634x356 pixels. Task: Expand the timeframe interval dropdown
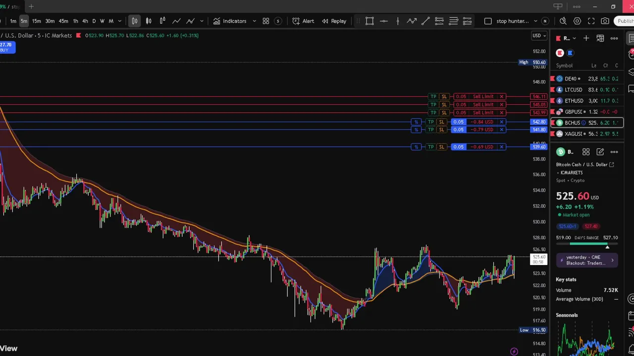click(120, 21)
